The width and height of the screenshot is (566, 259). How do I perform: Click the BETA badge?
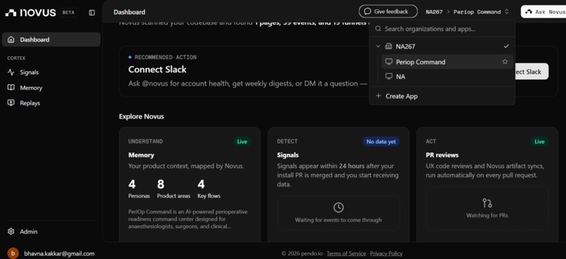[x=68, y=13]
